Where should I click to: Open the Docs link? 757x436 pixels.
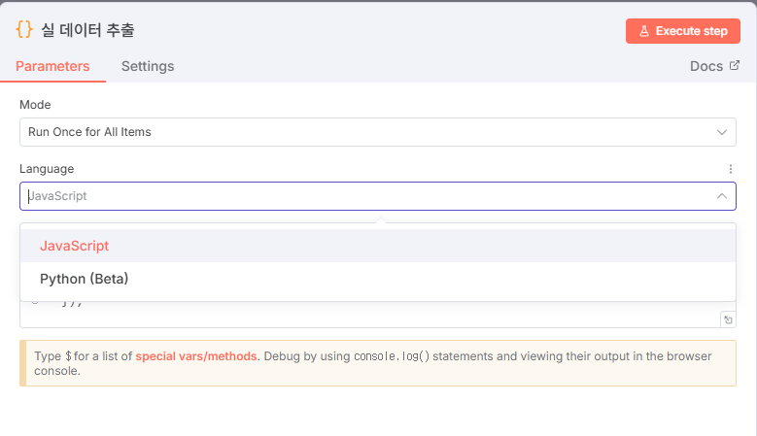coord(706,66)
